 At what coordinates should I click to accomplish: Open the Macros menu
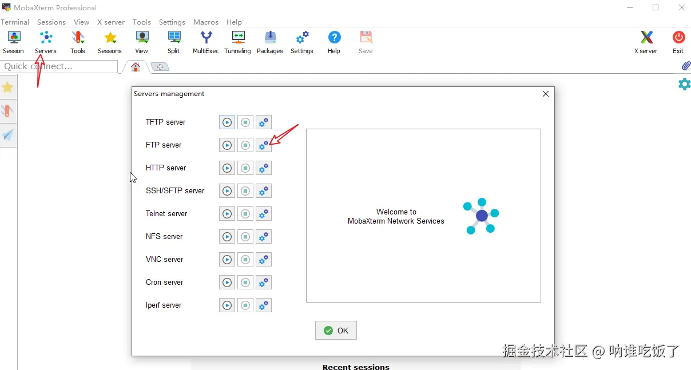pos(206,22)
